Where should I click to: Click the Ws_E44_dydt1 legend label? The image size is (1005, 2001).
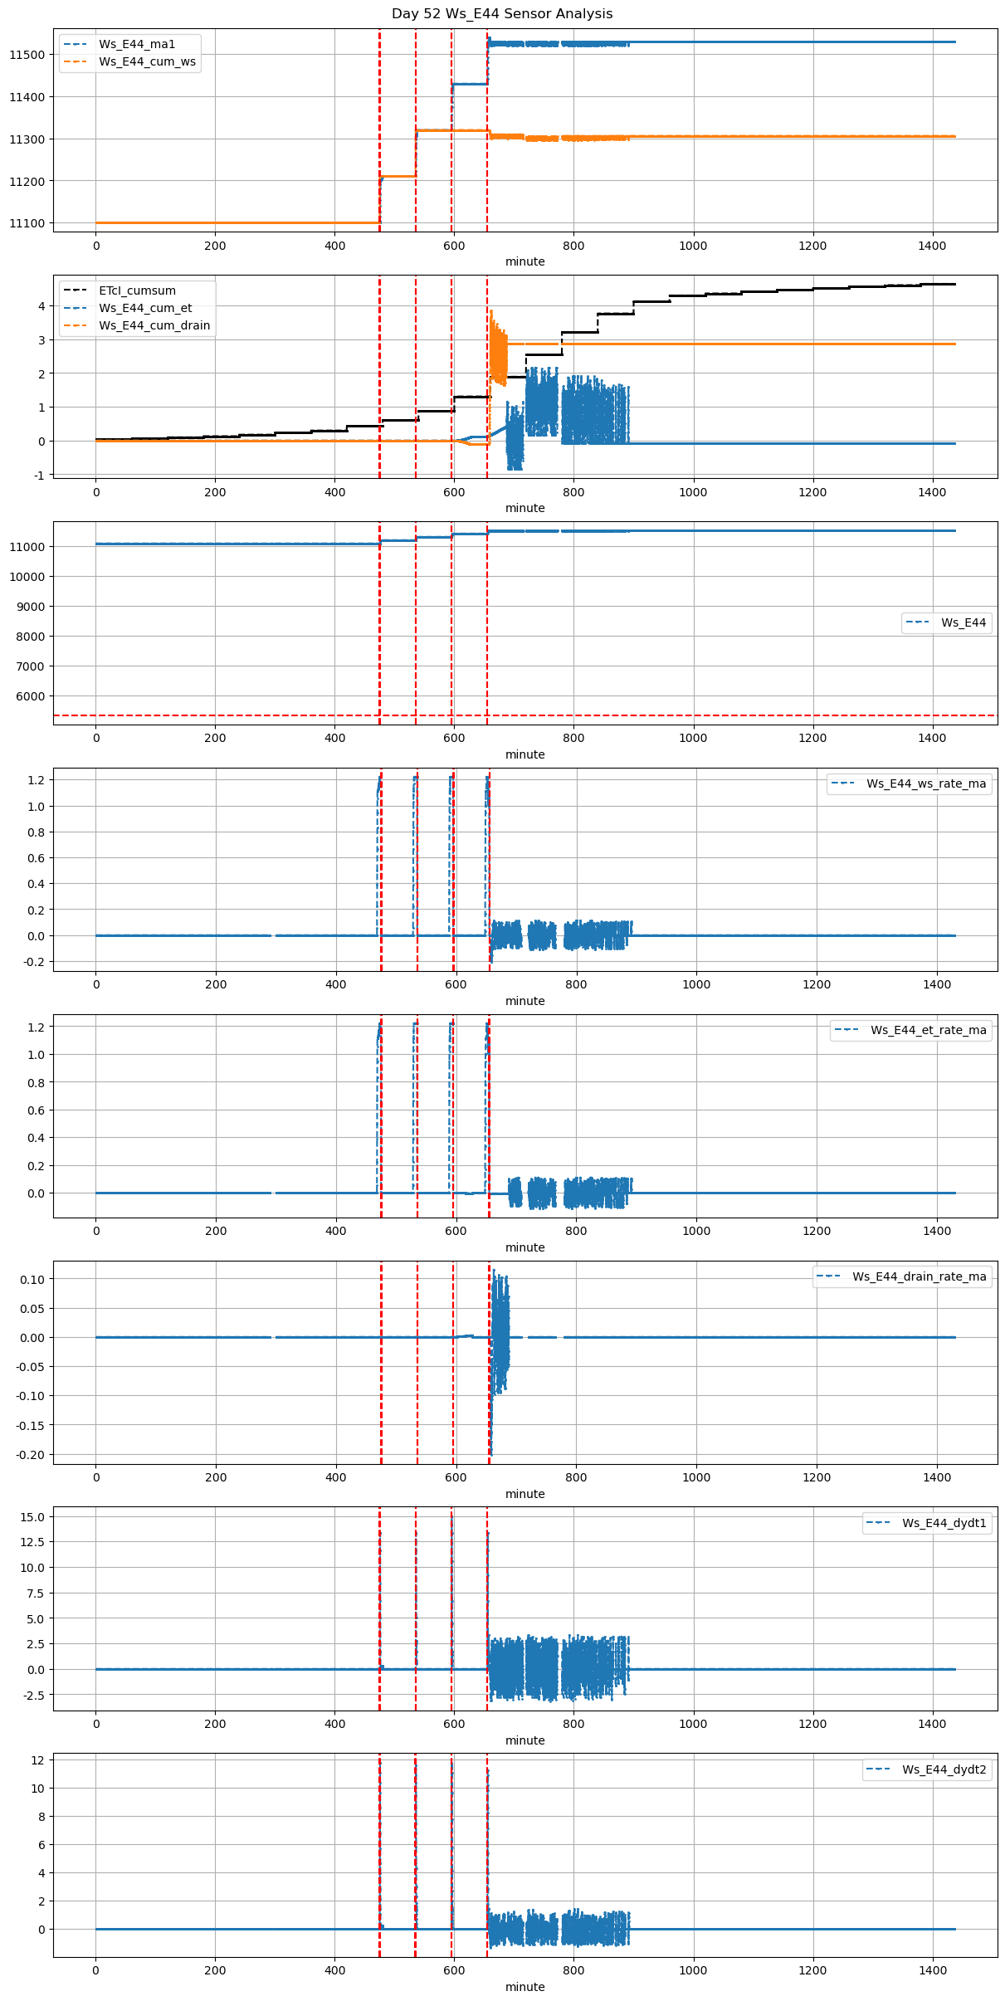(944, 1523)
